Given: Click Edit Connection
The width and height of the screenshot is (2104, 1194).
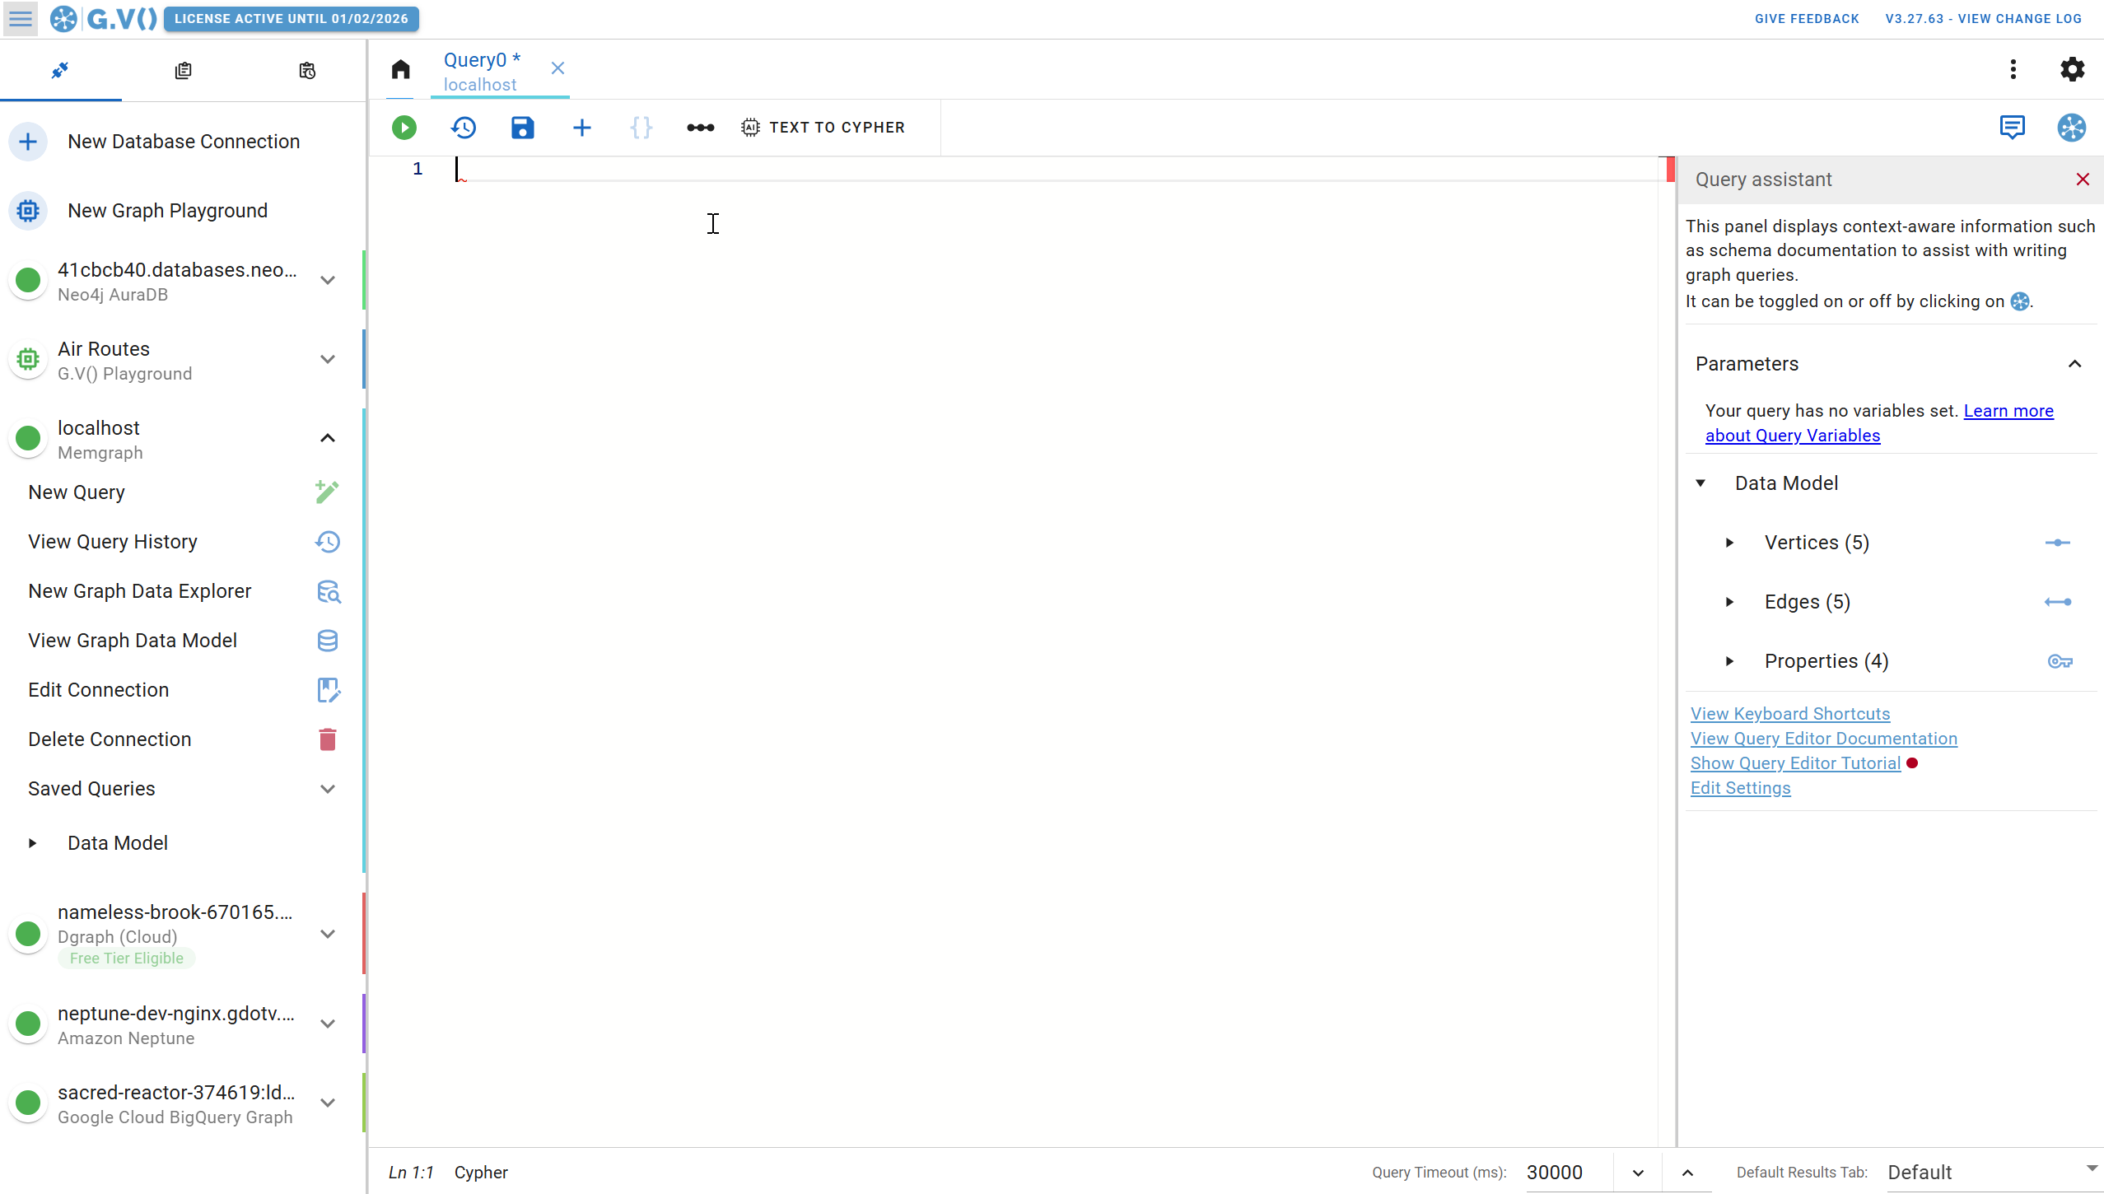Looking at the screenshot, I should pos(183,690).
